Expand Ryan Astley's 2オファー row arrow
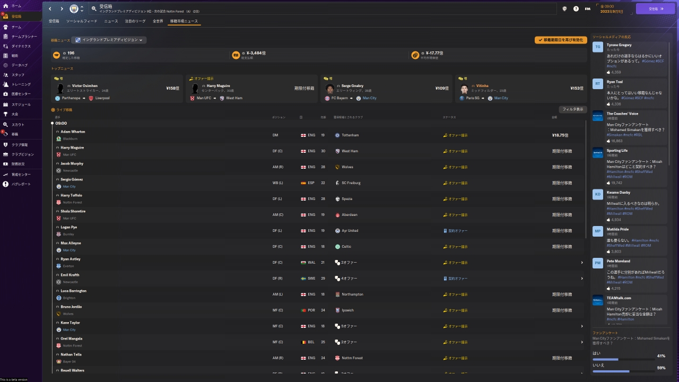The width and height of the screenshot is (679, 382). [x=581, y=263]
